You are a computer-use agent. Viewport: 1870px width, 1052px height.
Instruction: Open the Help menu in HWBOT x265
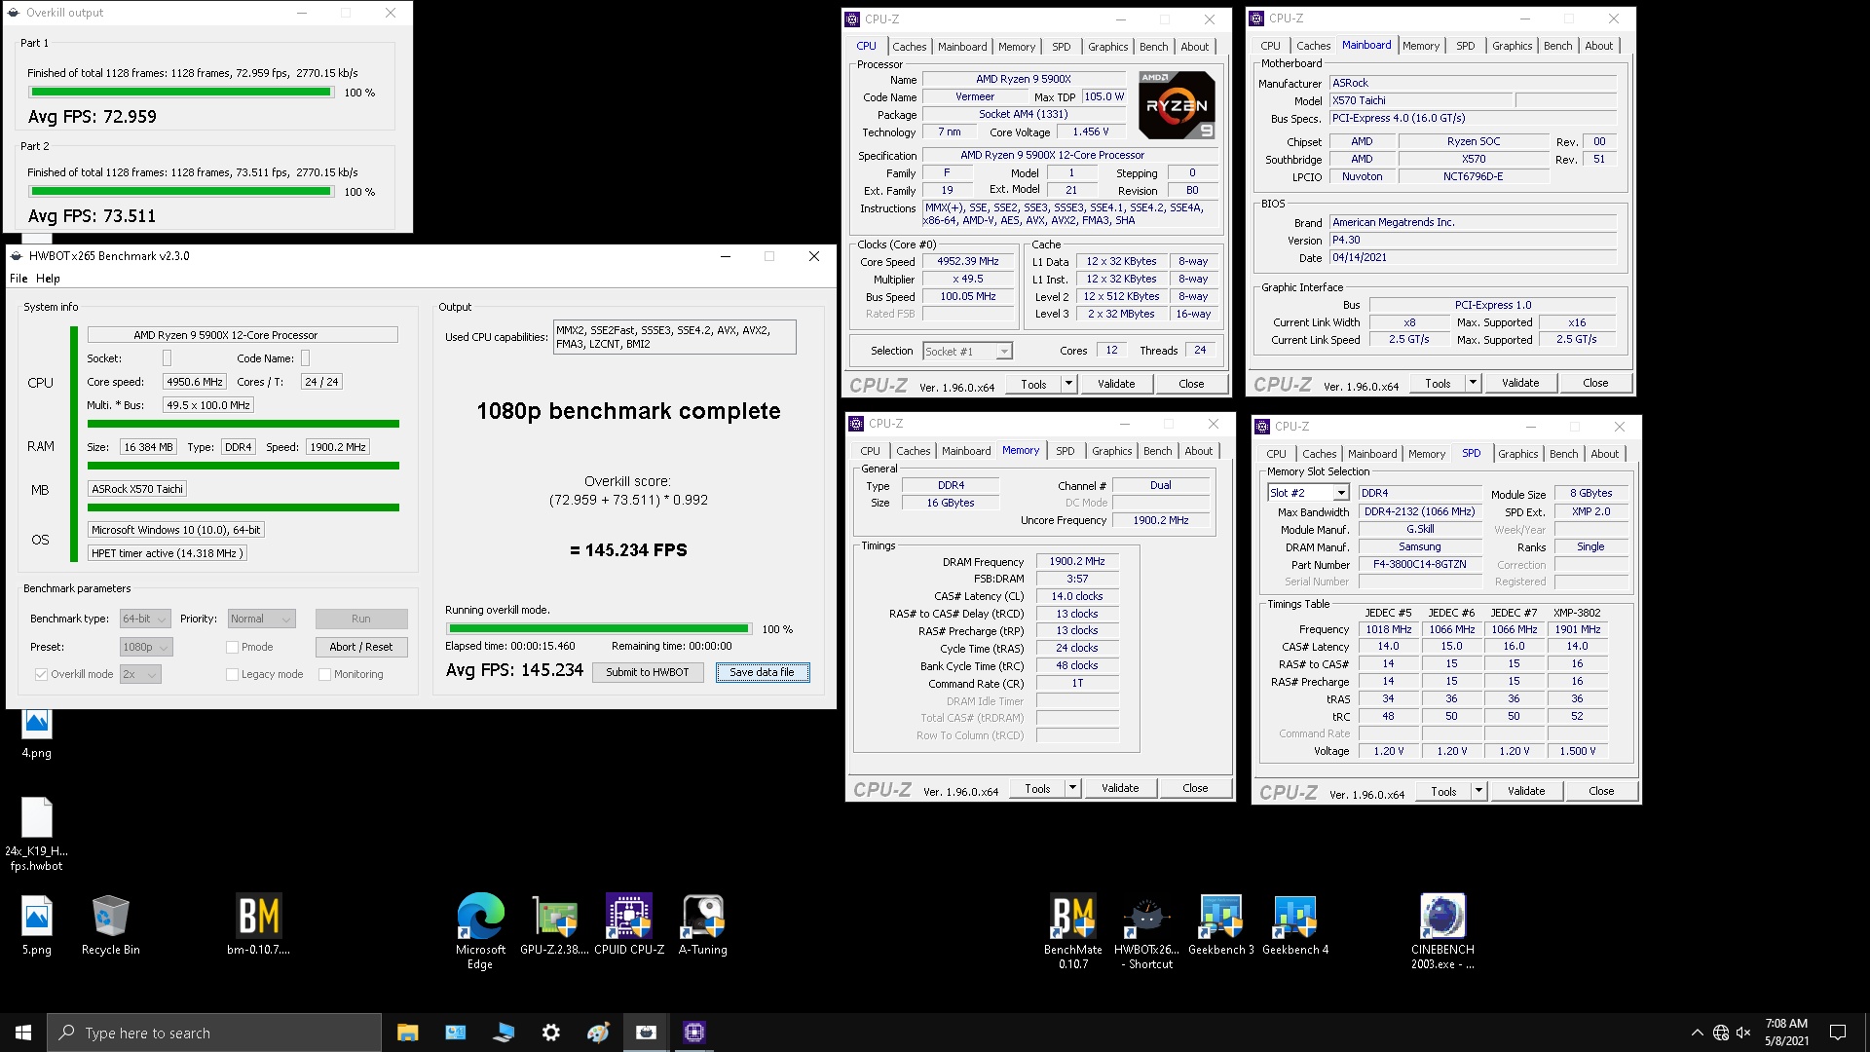(x=48, y=279)
